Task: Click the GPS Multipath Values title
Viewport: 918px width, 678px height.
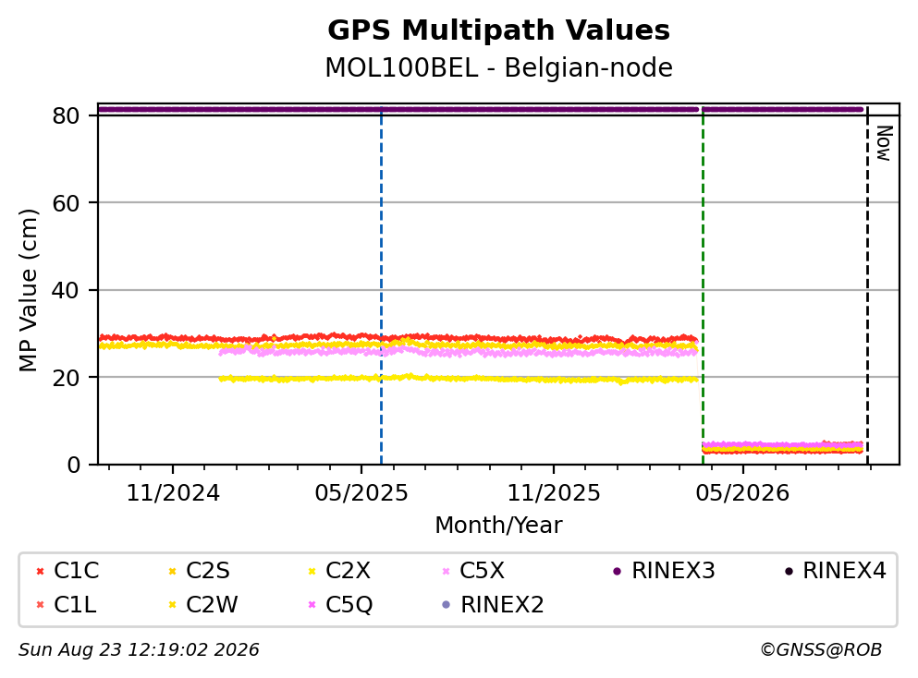Action: pyautogui.click(x=499, y=30)
